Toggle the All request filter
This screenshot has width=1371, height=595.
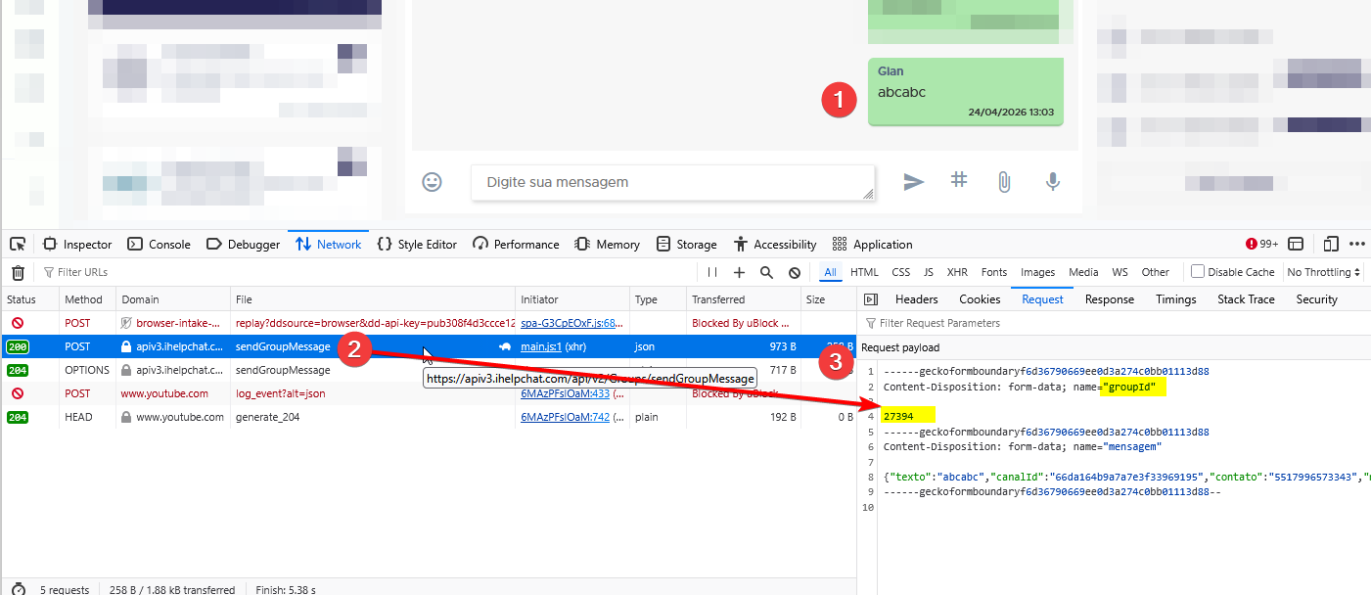click(830, 272)
